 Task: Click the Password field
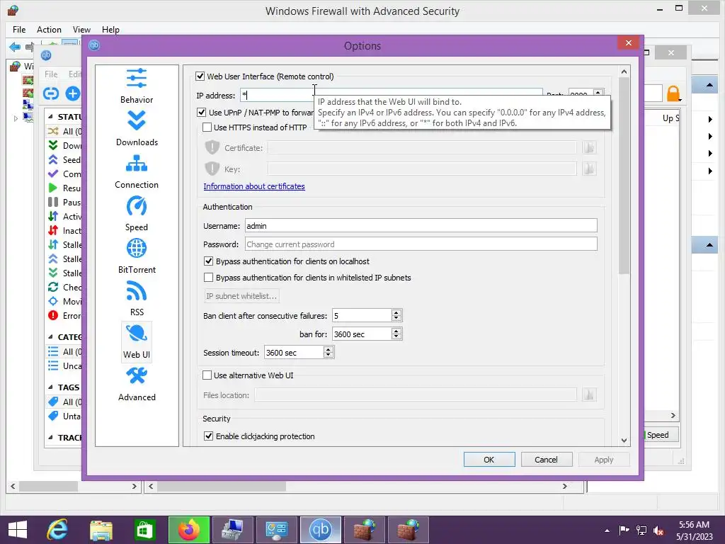click(x=421, y=244)
